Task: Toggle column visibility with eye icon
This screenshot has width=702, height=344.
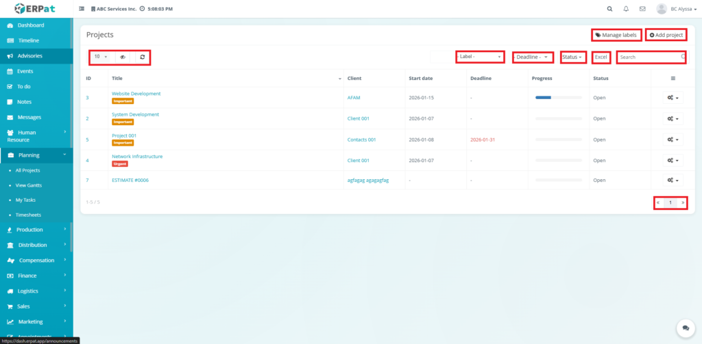Action: click(123, 57)
